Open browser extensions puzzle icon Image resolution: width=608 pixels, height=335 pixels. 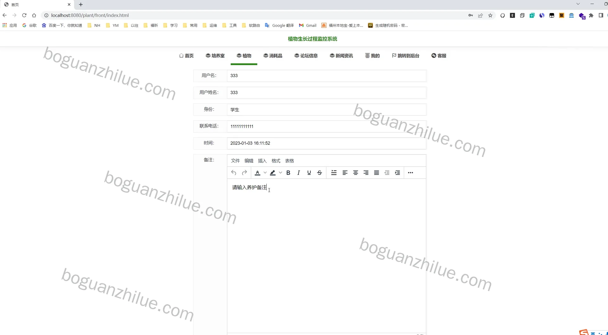[591, 15]
